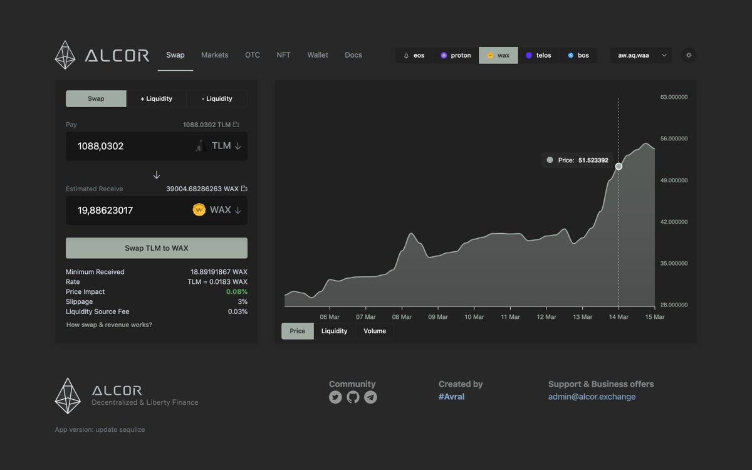
Task: Copy the 1088.0302 TLM balance with the copy icon
Action: click(236, 124)
